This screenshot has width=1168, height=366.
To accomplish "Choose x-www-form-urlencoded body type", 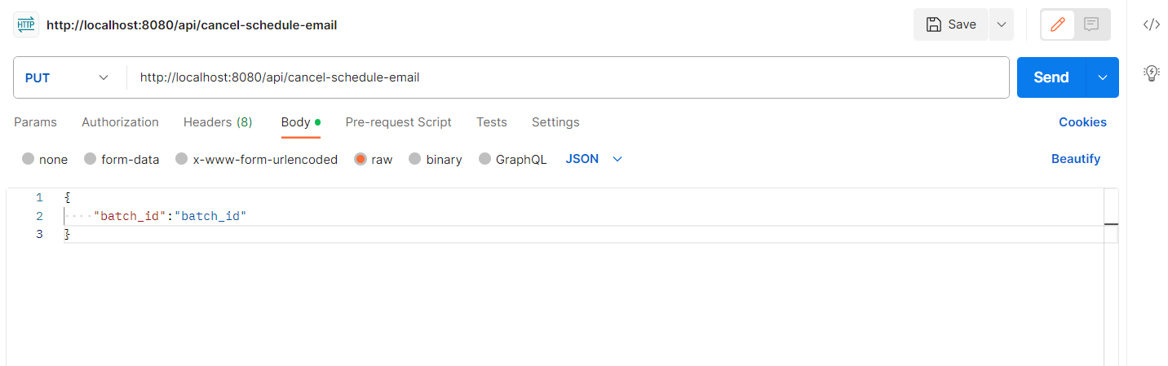I will 182,160.
